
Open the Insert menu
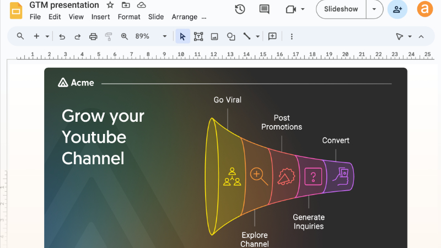(100, 17)
